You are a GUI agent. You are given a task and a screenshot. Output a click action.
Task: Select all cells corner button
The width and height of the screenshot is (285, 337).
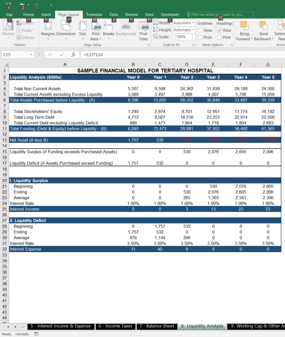(x=5, y=65)
